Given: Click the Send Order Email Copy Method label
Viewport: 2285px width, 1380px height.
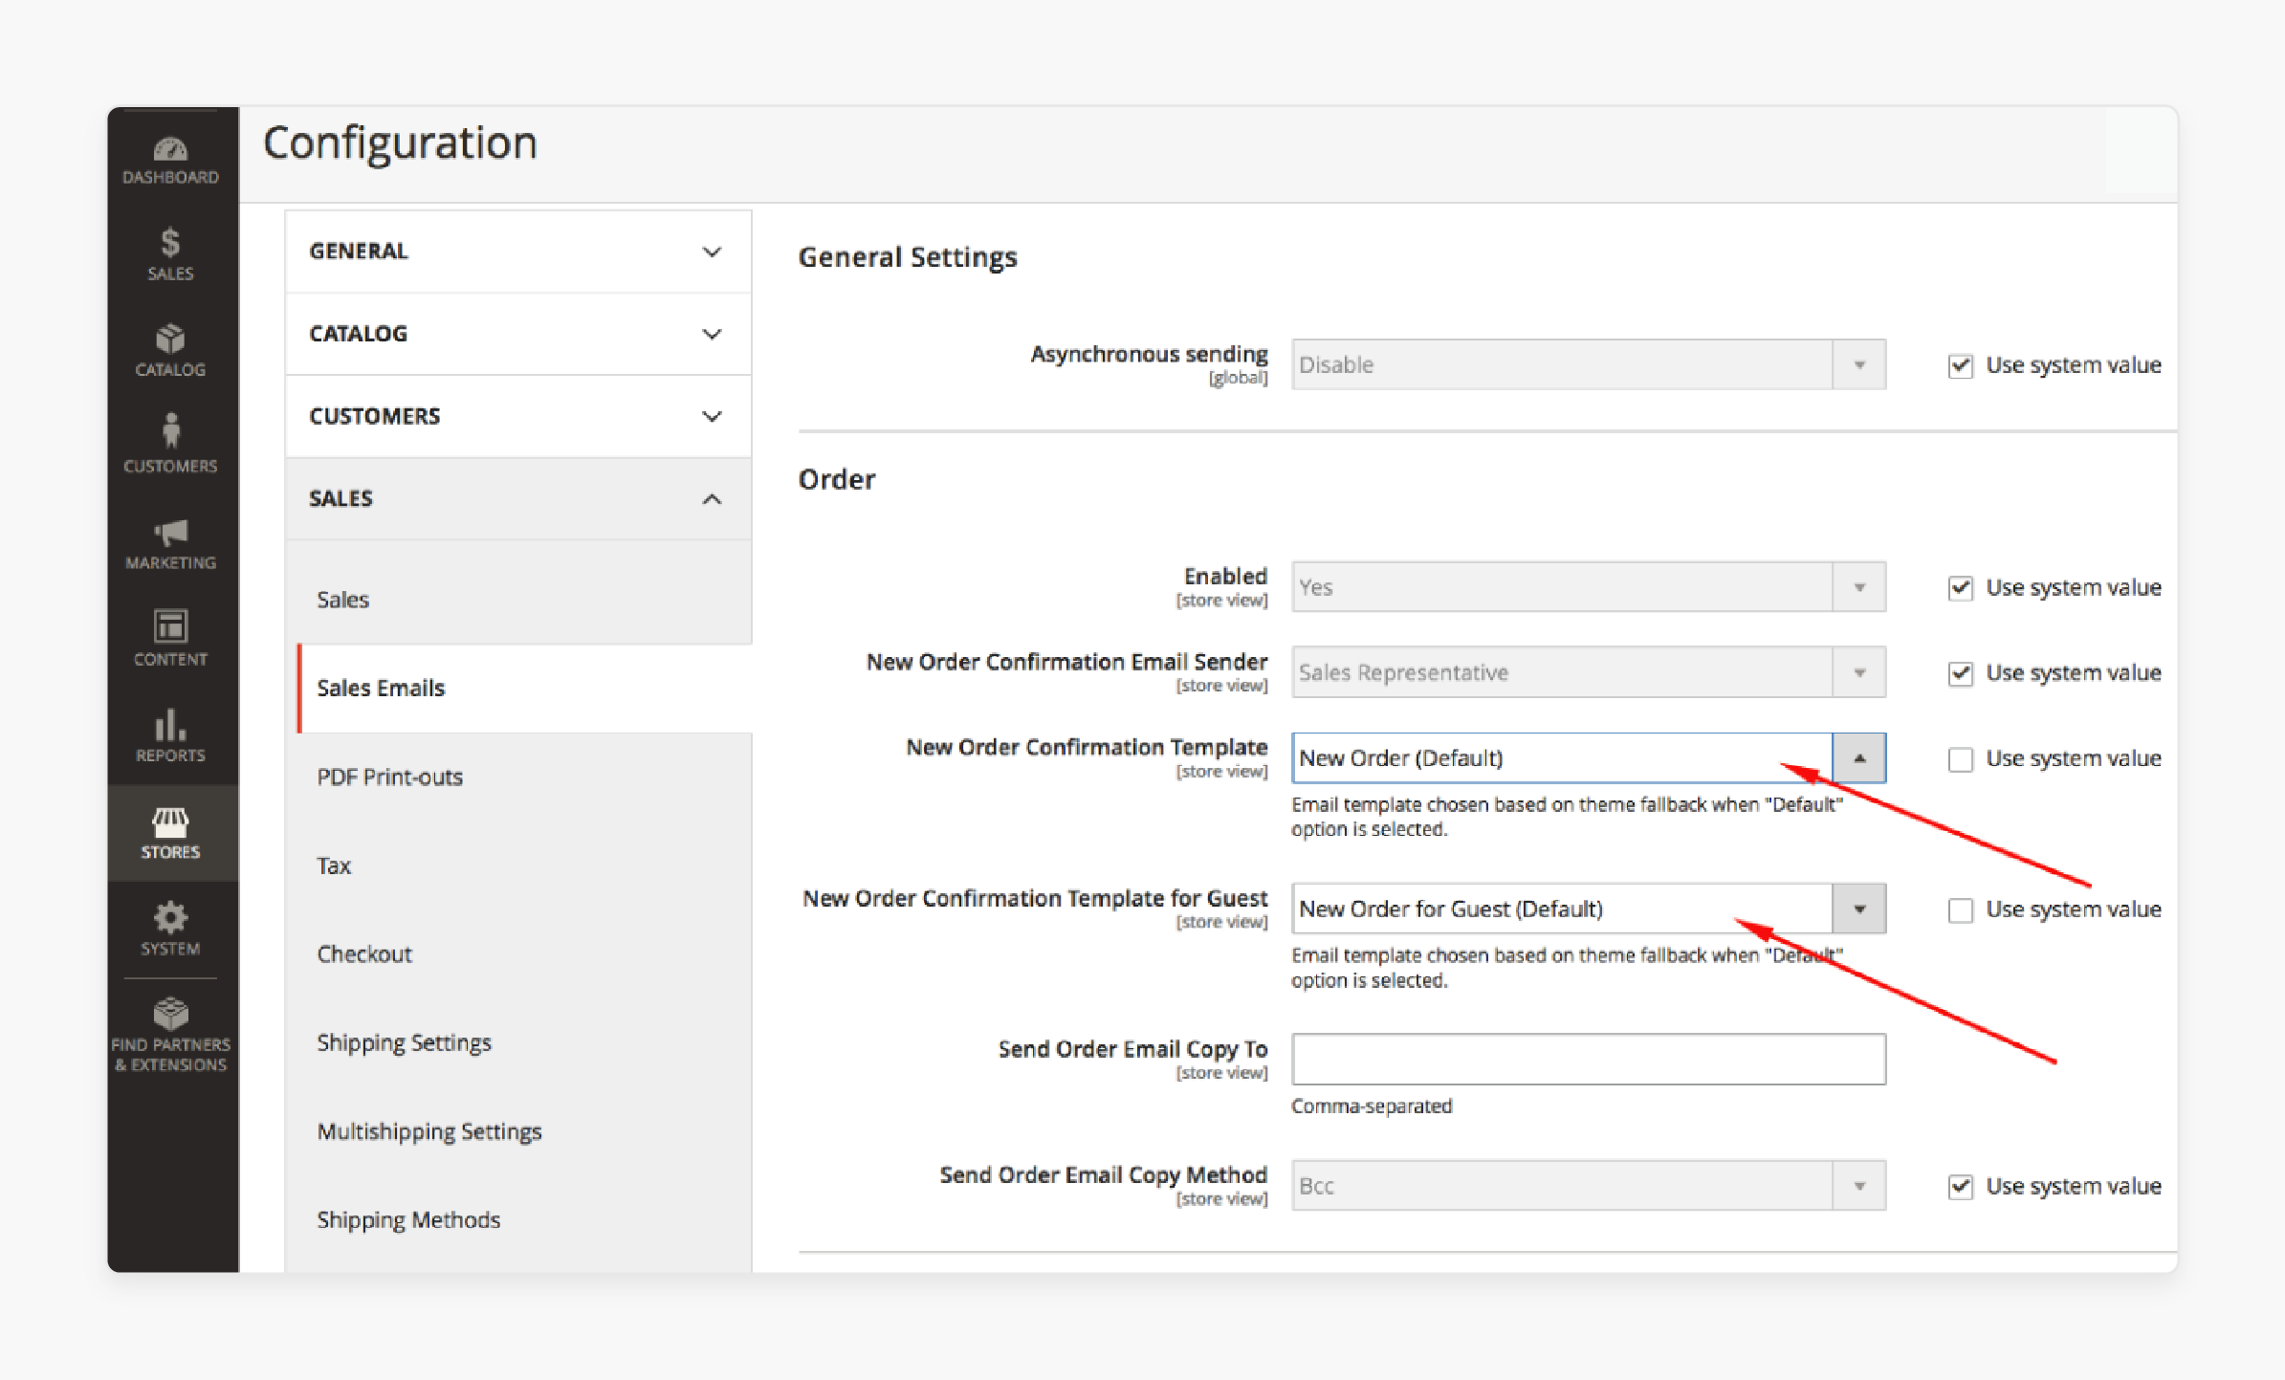Looking at the screenshot, I should tap(1103, 1175).
